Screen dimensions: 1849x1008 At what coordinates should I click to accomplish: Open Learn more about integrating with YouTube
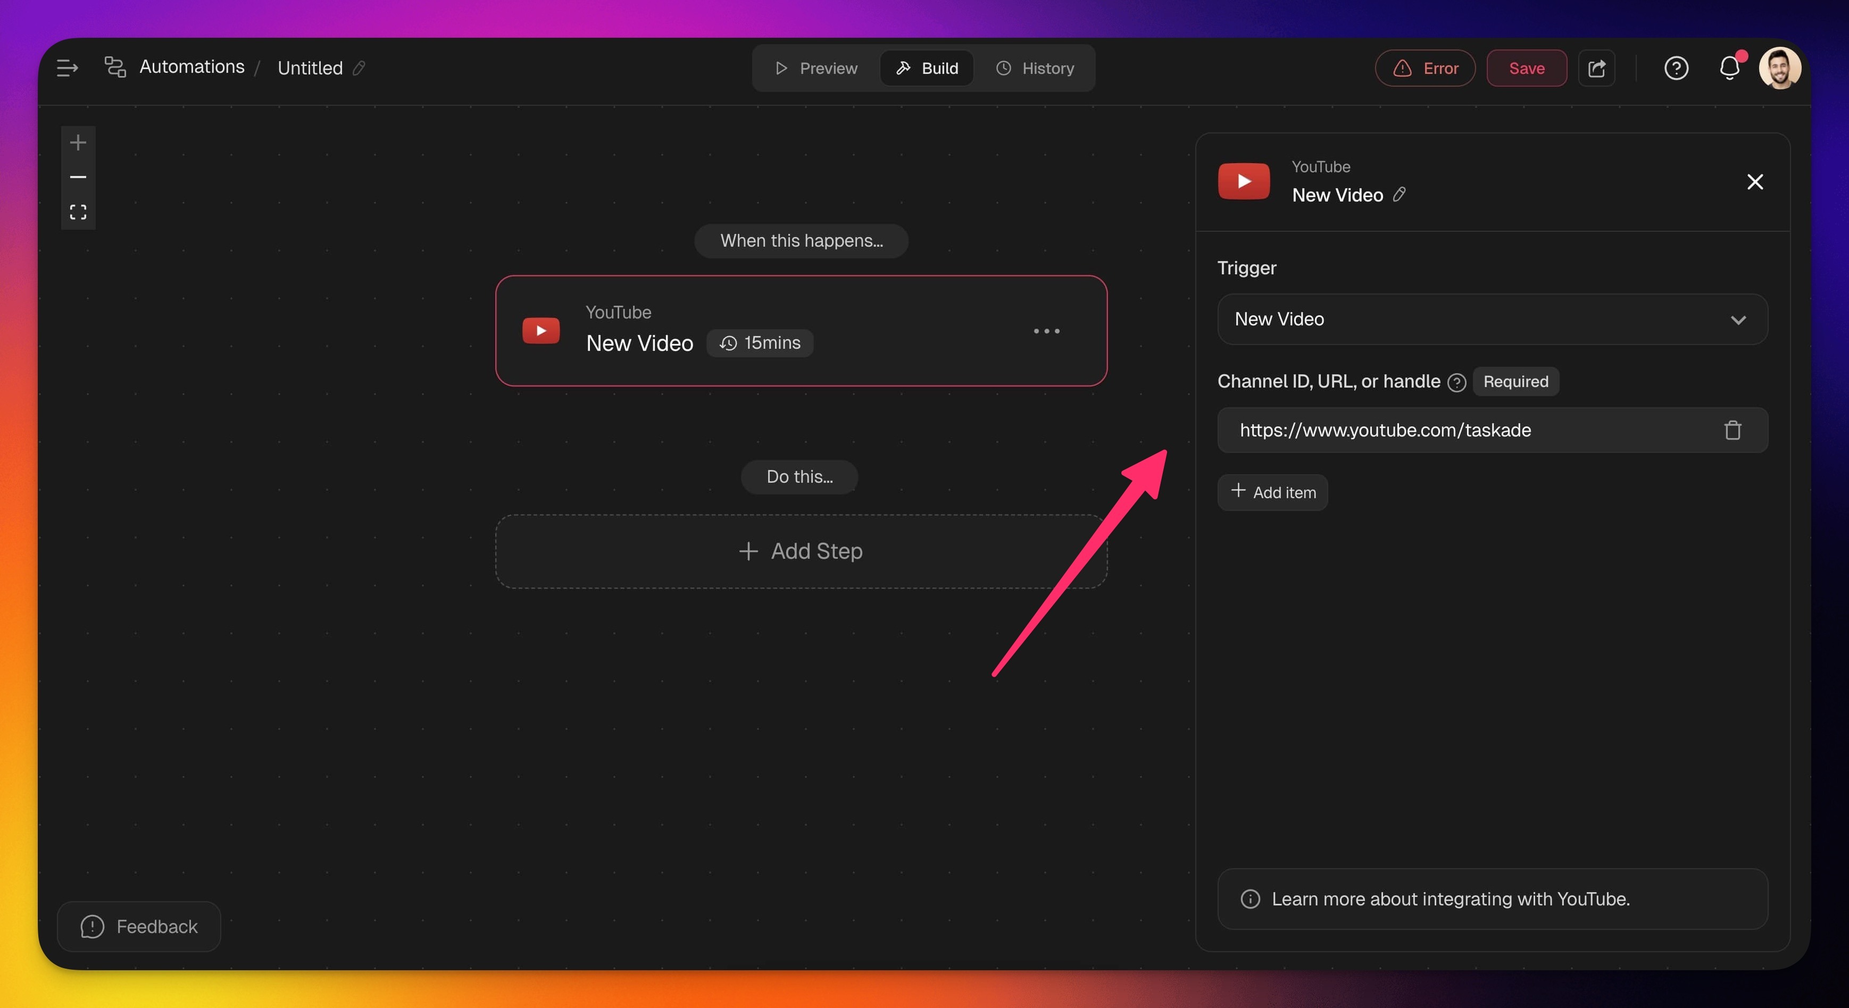coord(1450,899)
